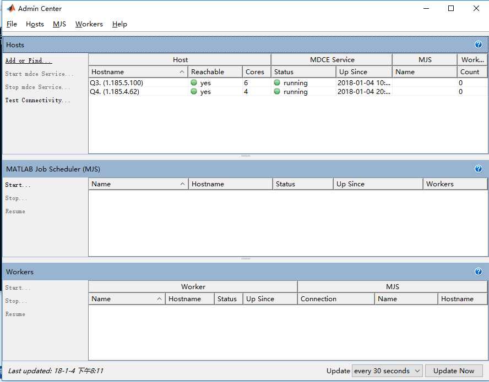Click green running status icon for Q4
This screenshot has width=489, height=382.
(x=277, y=91)
